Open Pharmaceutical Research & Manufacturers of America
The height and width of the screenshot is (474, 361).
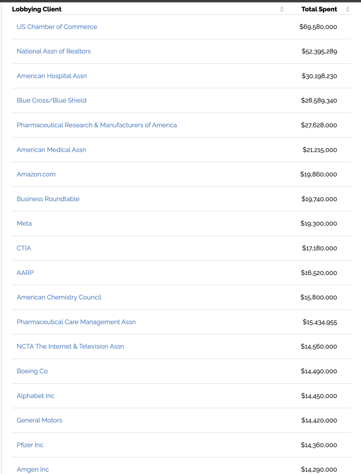tap(97, 125)
